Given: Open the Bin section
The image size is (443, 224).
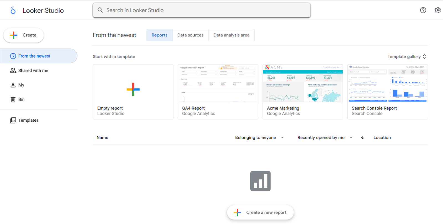Looking at the screenshot, I should [x=39, y=100].
